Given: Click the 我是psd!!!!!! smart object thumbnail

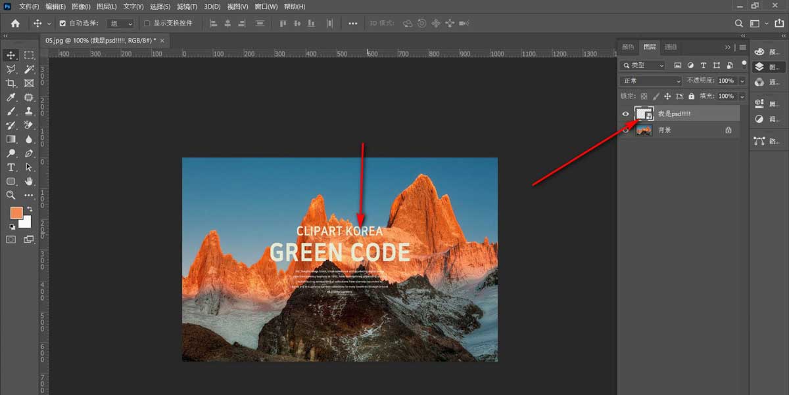Looking at the screenshot, I should coord(643,114).
